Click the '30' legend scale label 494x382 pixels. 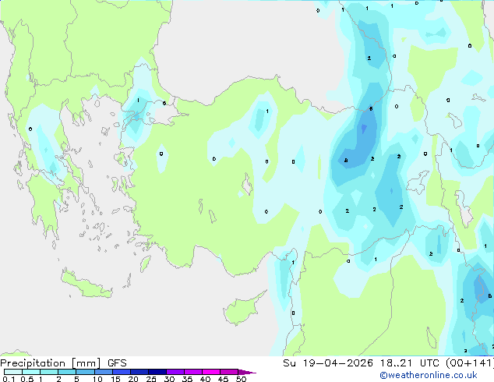[x=169, y=379]
